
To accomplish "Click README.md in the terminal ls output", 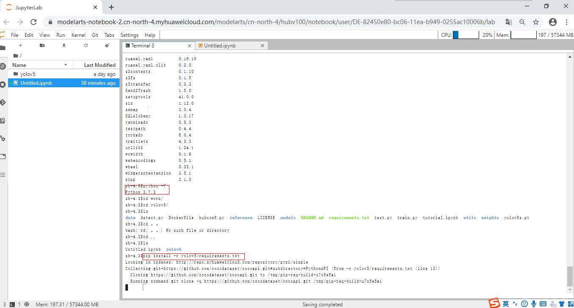I will pos(312,218).
